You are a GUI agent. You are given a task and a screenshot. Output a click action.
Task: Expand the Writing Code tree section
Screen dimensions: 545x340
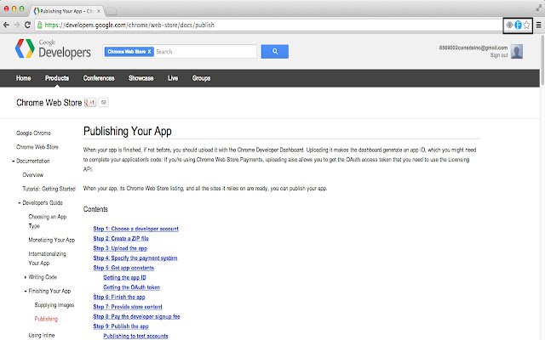click(26, 277)
